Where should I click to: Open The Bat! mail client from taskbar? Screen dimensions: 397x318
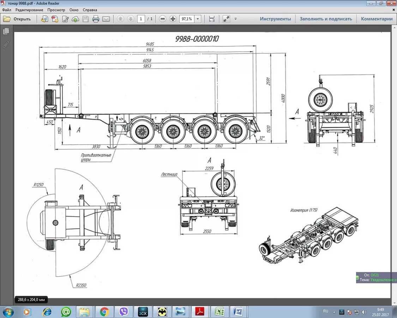coord(162,312)
